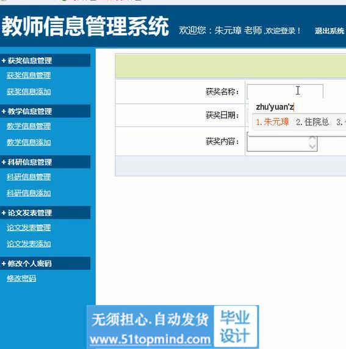
Task: Open the www.51topmind.com banner link
Action: [150, 339]
